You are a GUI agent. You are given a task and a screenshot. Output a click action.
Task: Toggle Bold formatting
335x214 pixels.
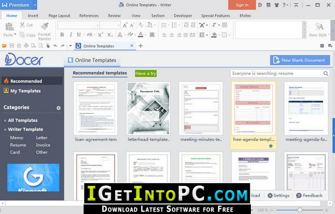62,35
